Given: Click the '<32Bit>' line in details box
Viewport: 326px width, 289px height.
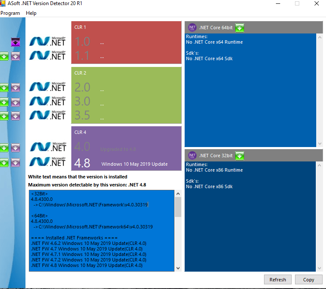Looking at the screenshot, I should tap(39, 194).
